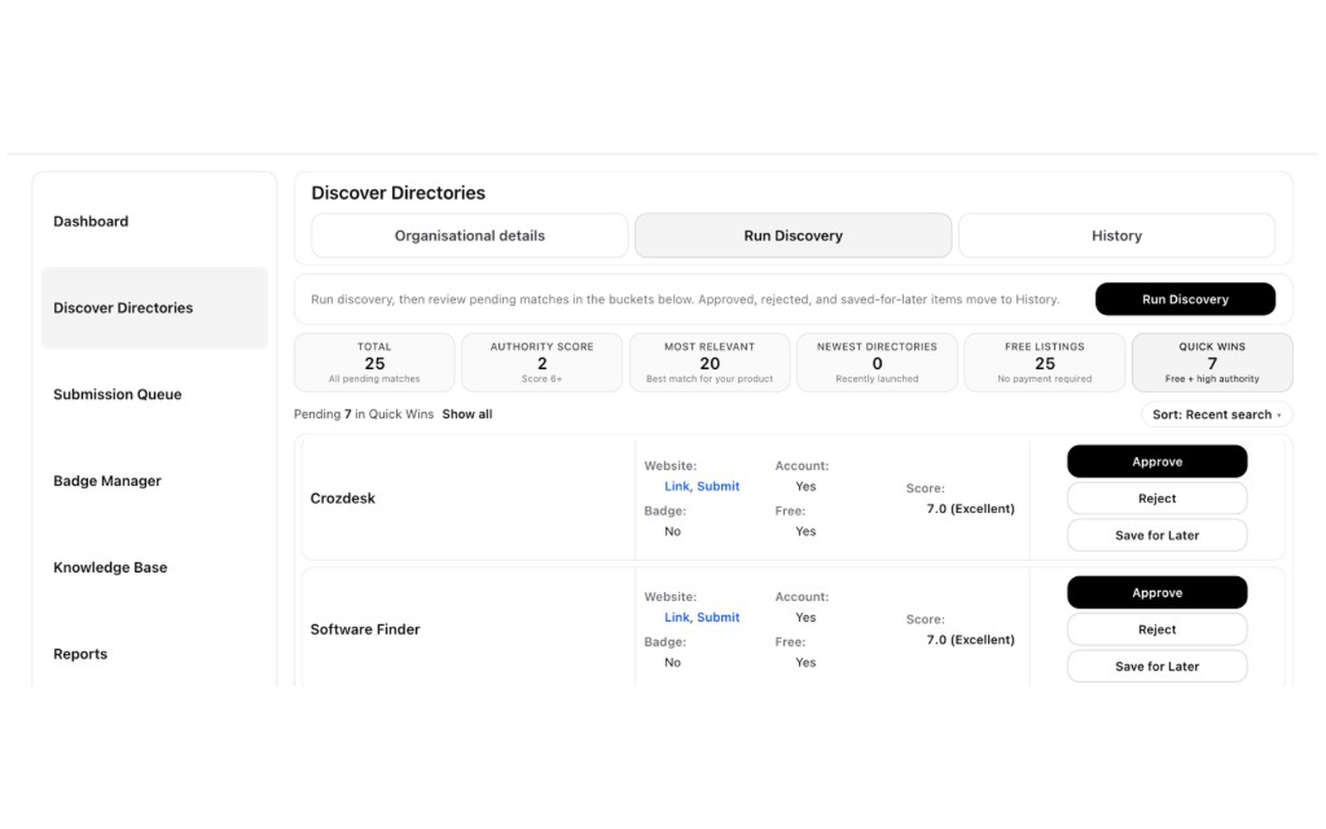Select the Run Discovery tab
The width and height of the screenshot is (1326, 829).
[x=793, y=235]
